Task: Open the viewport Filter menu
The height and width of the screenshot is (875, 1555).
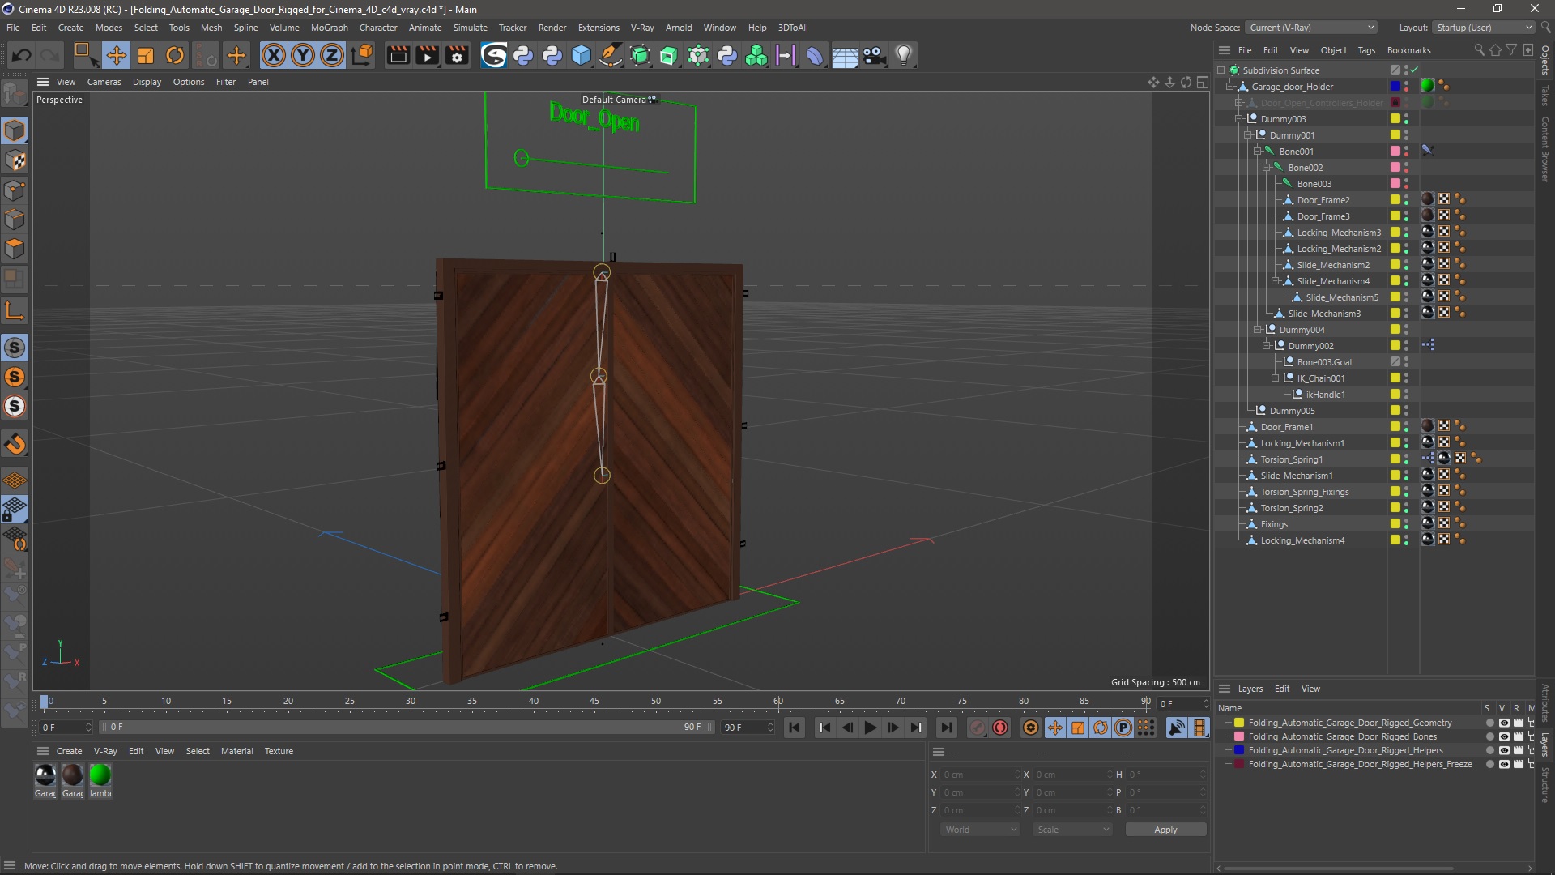Action: [226, 82]
